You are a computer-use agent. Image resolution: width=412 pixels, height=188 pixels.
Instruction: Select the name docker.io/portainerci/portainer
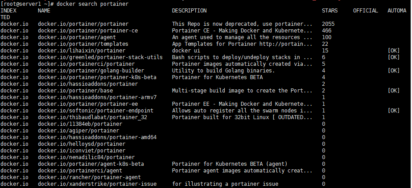point(86,64)
